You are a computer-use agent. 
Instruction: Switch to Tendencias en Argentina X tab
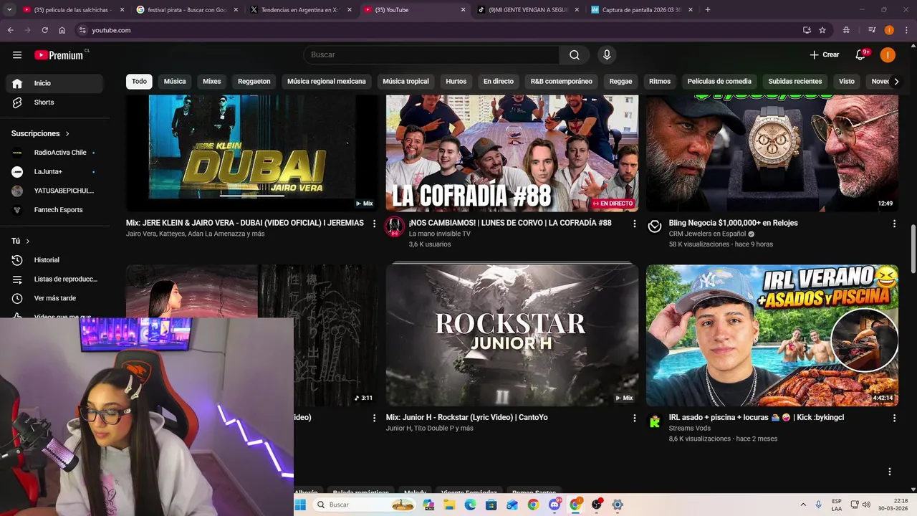[x=299, y=10]
